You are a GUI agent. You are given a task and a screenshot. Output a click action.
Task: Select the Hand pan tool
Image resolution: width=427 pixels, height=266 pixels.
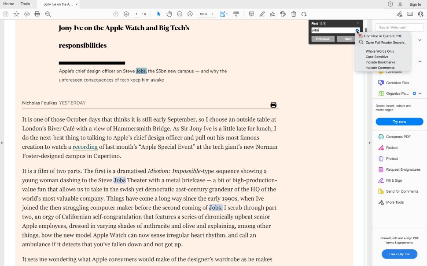pos(169,14)
